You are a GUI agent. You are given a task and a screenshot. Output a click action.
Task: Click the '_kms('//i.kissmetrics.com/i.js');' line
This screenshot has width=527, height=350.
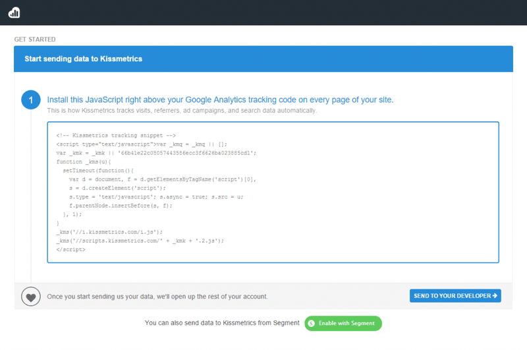[109, 232]
